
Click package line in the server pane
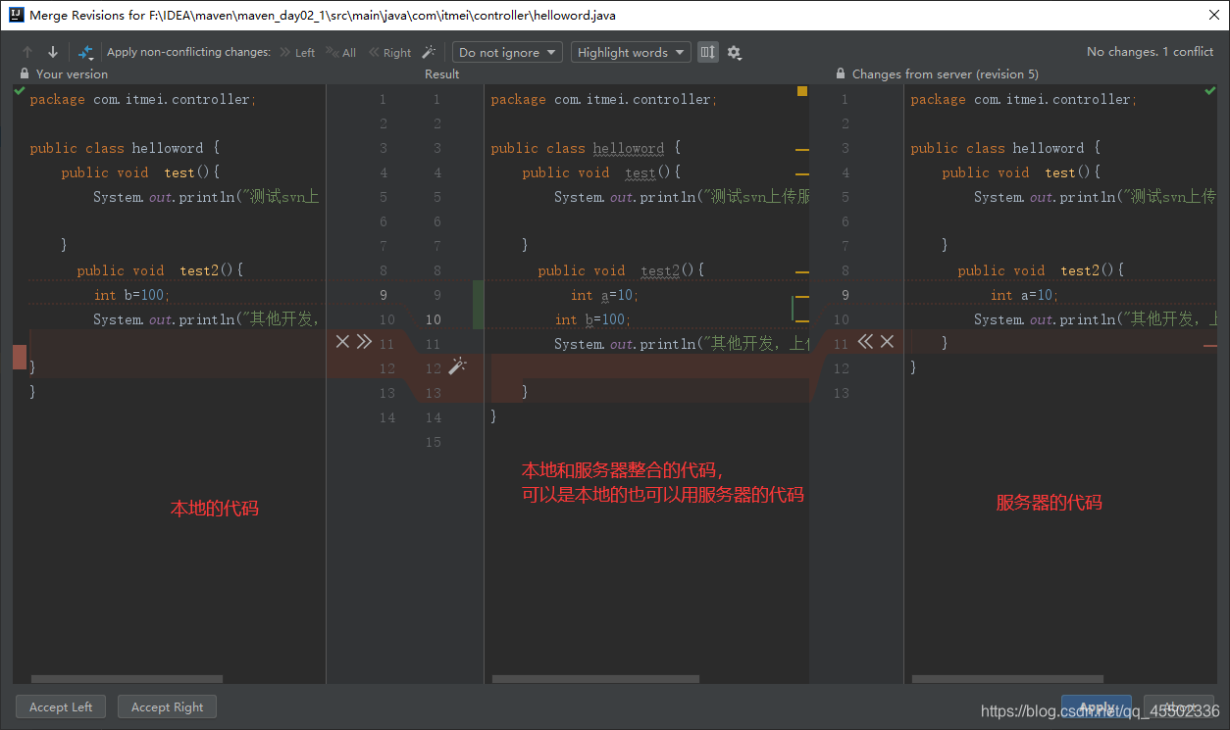pyautogui.click(x=1024, y=99)
